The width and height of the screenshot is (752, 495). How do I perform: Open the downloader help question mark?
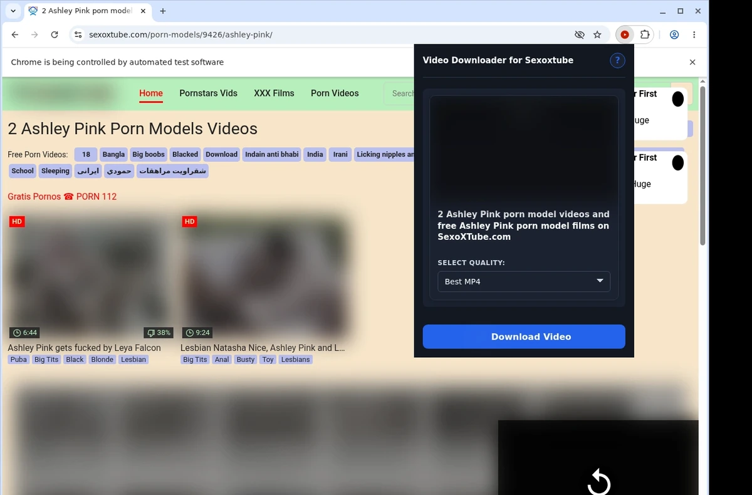coord(617,60)
